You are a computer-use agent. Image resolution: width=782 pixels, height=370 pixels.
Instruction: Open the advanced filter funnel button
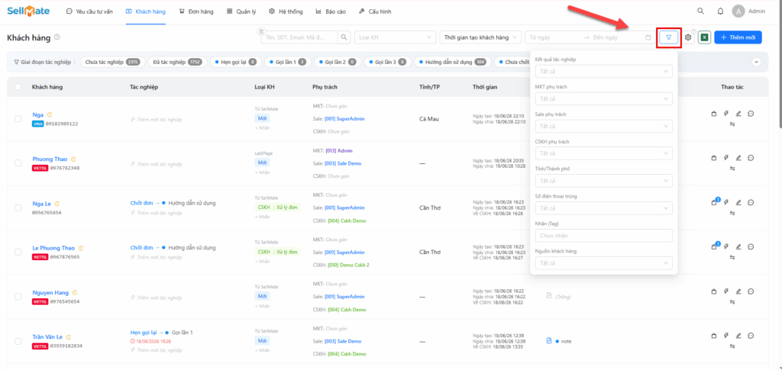point(669,37)
